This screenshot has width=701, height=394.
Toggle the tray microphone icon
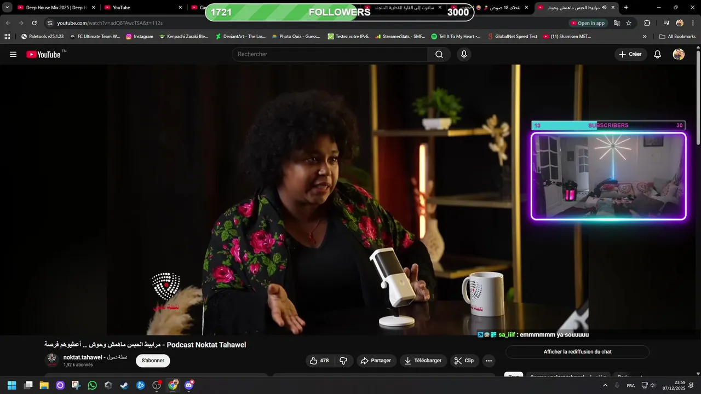tap(617, 385)
